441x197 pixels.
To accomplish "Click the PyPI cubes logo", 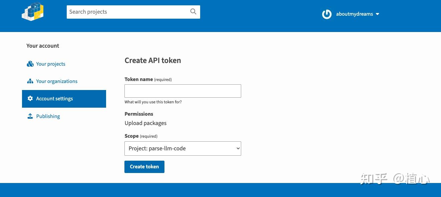I will pos(33,12).
